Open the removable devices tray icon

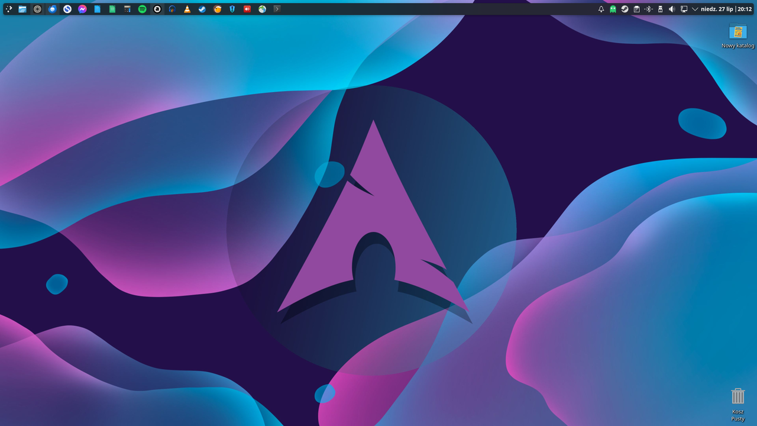[660, 9]
